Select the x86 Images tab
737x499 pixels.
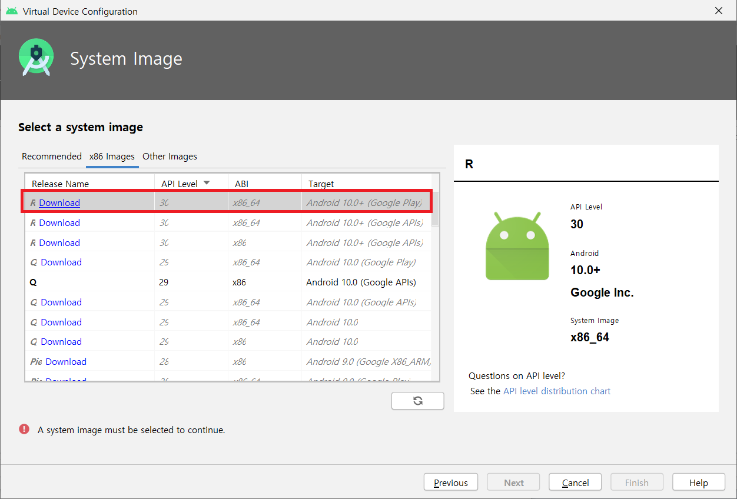tap(112, 157)
